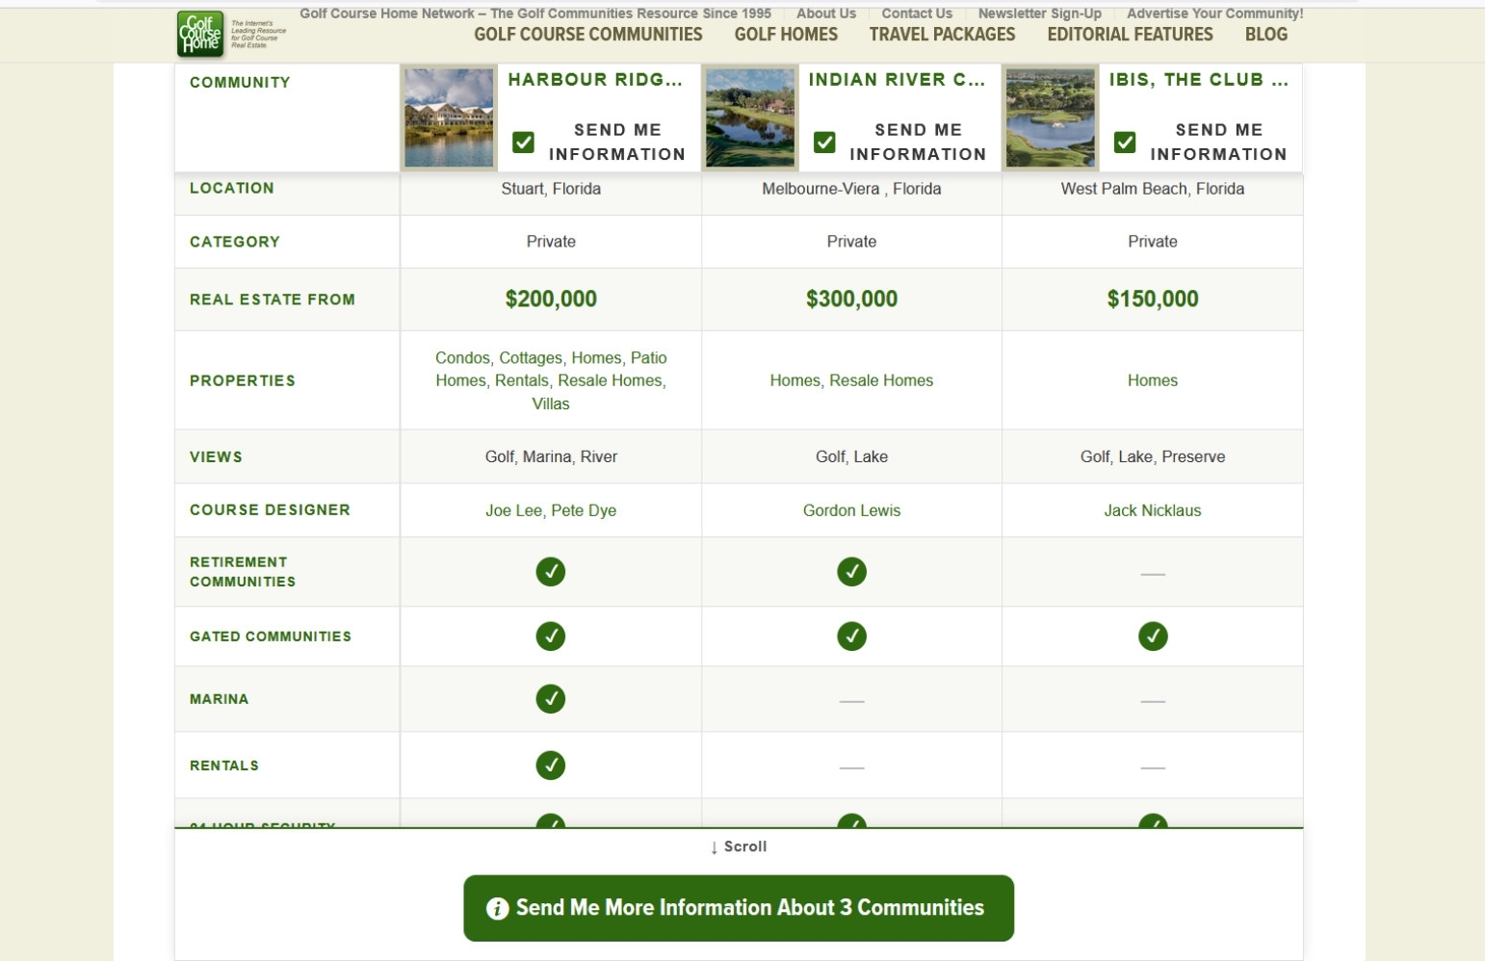Image resolution: width=1485 pixels, height=962 pixels.
Task: Click Indian River's Retirement Communities checkmark icon
Action: click(x=851, y=571)
